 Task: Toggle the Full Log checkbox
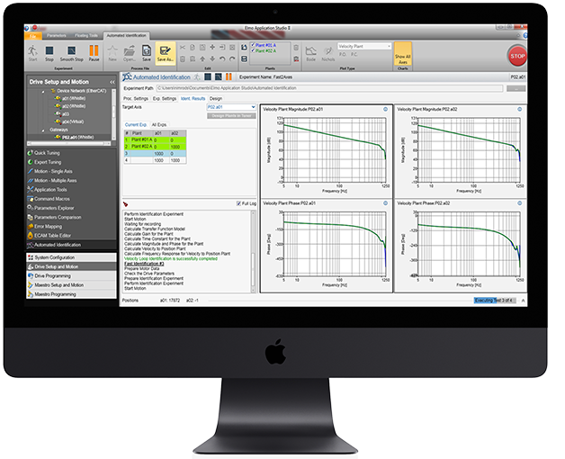click(x=238, y=203)
